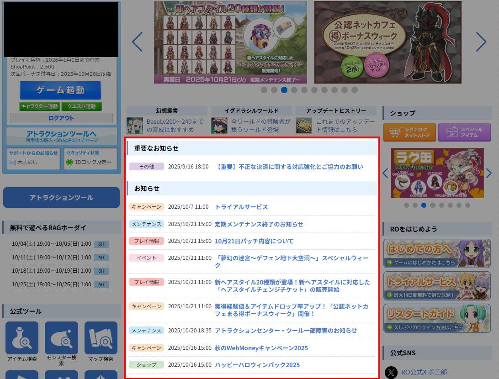Select the first main banner pagination dot

click(264, 90)
